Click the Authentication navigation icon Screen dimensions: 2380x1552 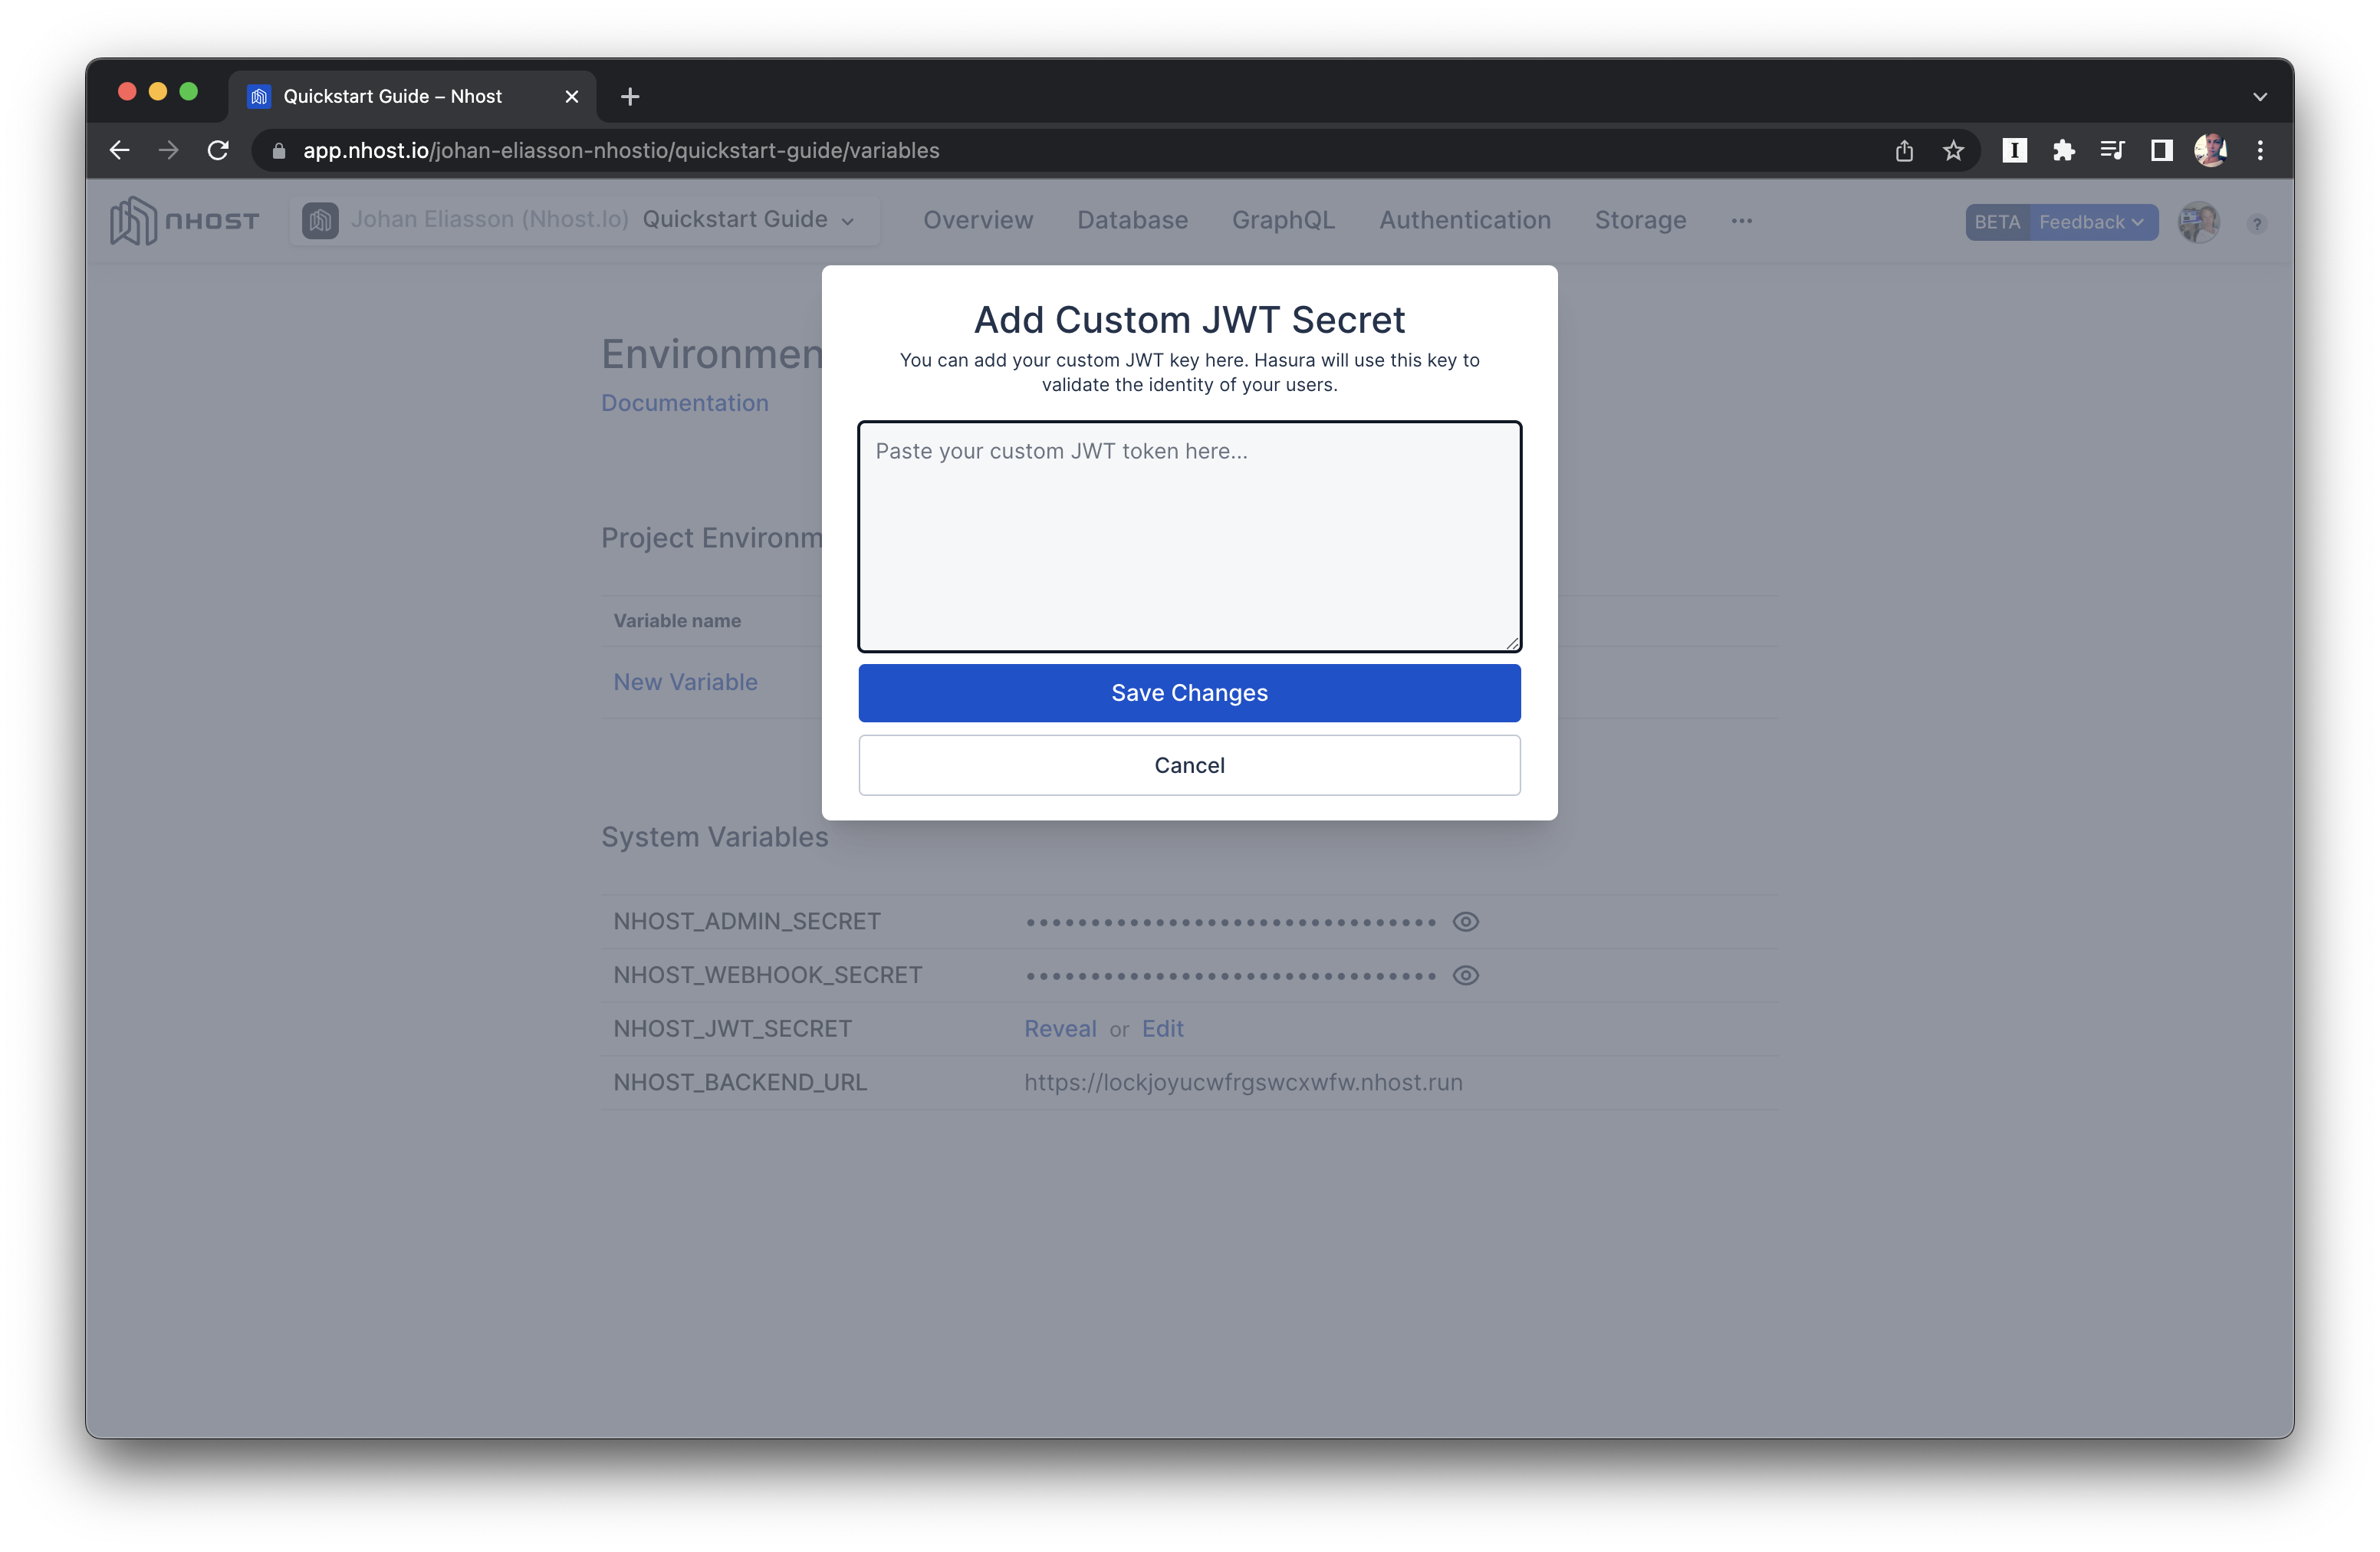pyautogui.click(x=1462, y=219)
